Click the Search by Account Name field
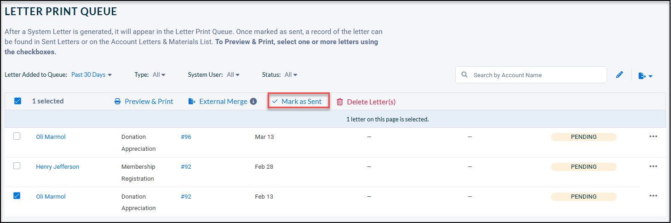 click(x=531, y=75)
